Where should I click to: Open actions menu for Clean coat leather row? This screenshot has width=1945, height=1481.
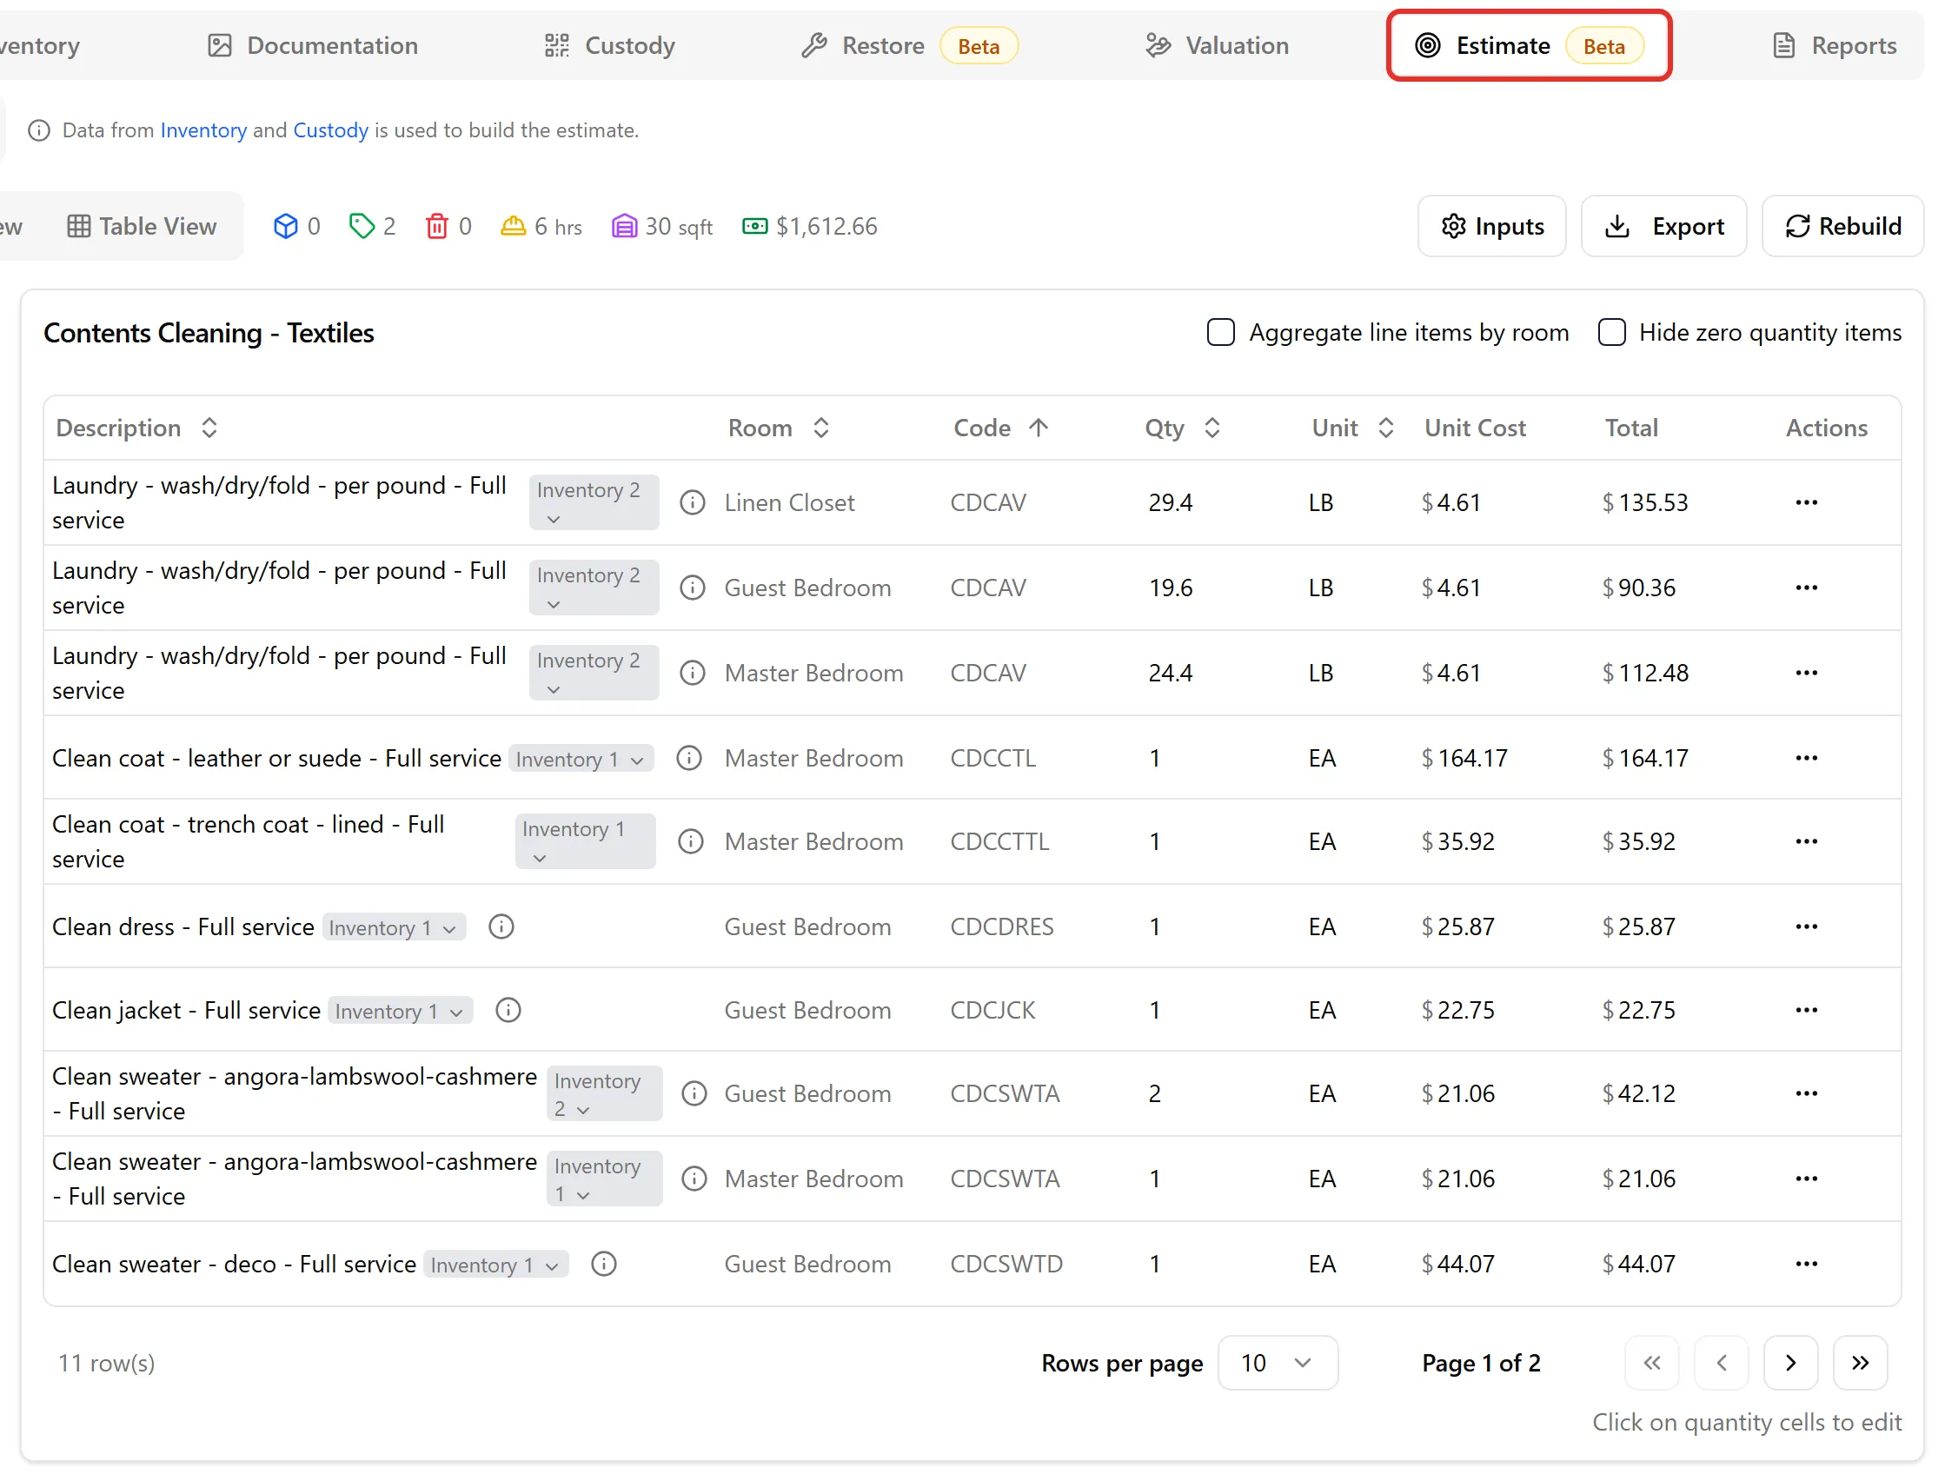point(1807,758)
